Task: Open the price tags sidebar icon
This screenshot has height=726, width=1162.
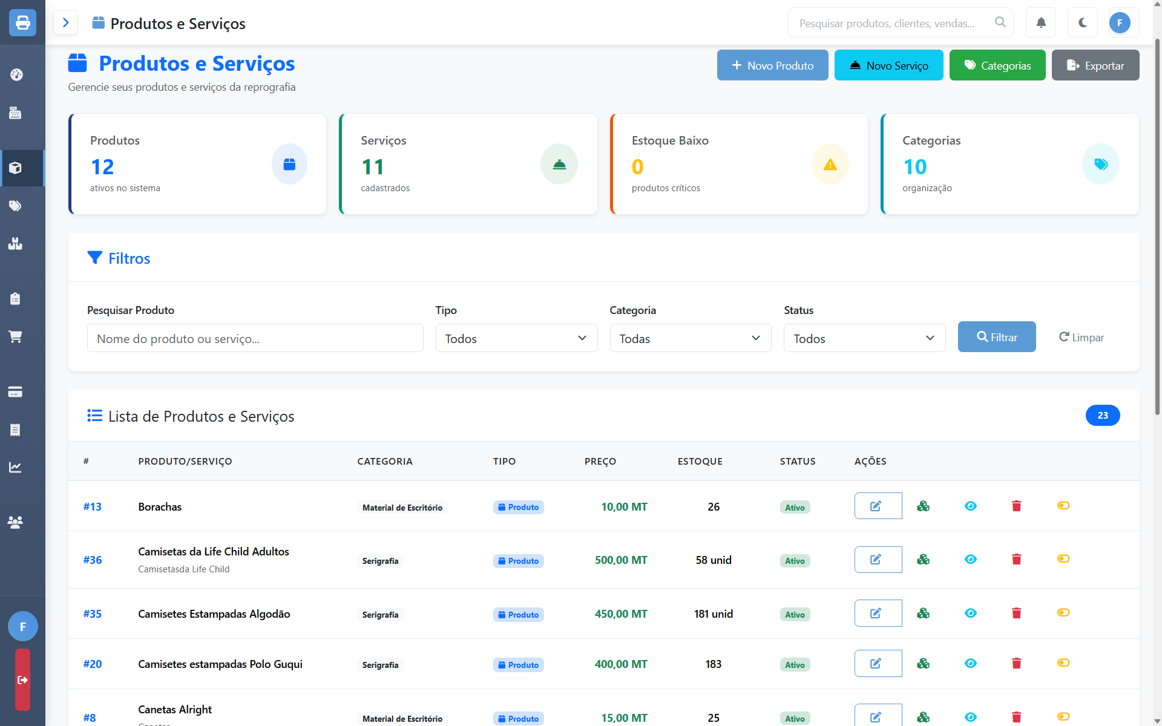Action: (x=16, y=206)
